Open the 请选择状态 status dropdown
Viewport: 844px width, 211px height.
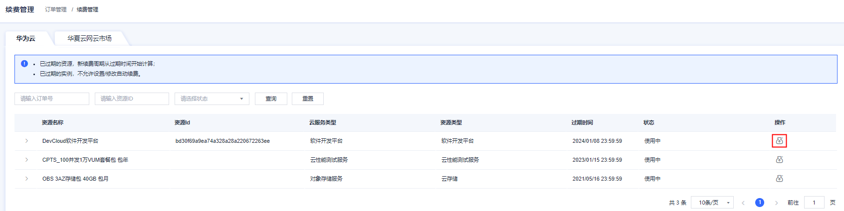pos(211,99)
